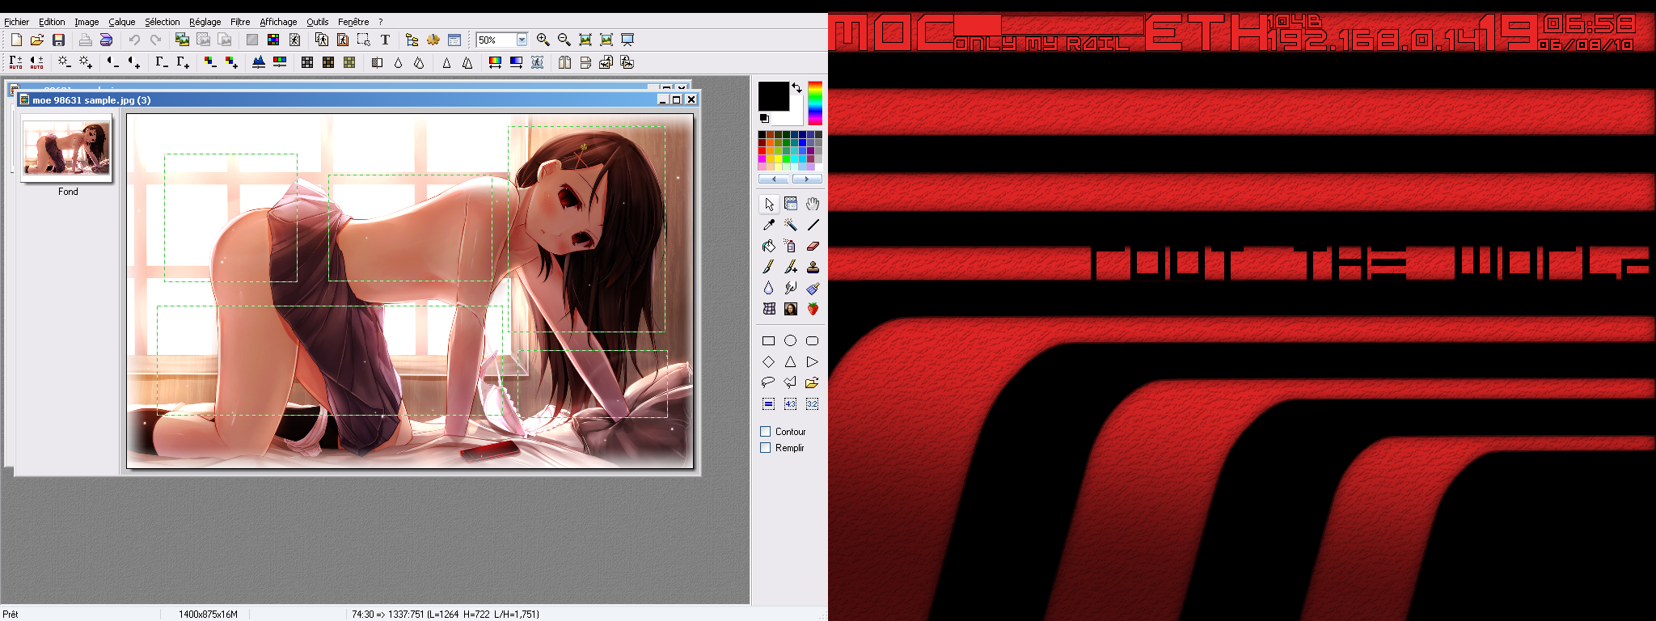Swap foreground and background colors
Viewport: 1656px width, 621px height.
click(797, 87)
